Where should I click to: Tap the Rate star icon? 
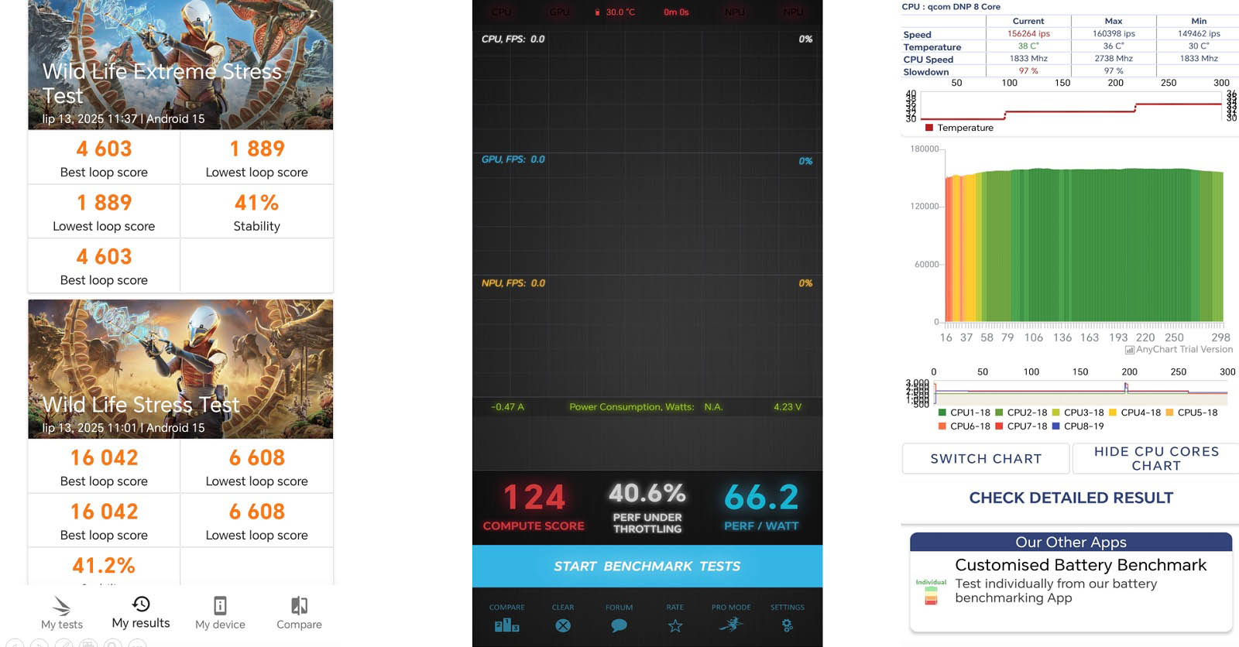pos(675,625)
